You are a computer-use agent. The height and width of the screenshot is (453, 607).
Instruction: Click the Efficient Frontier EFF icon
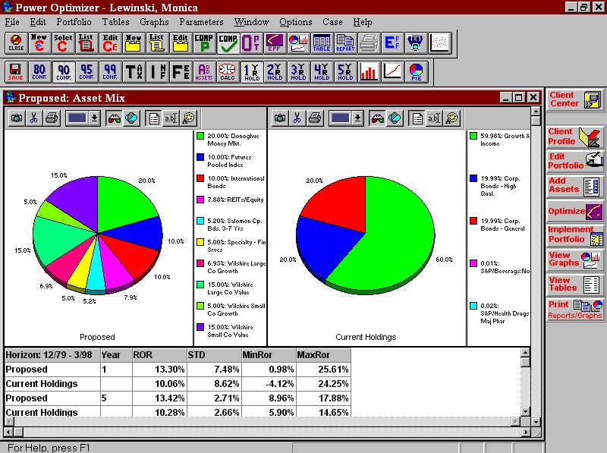click(275, 42)
